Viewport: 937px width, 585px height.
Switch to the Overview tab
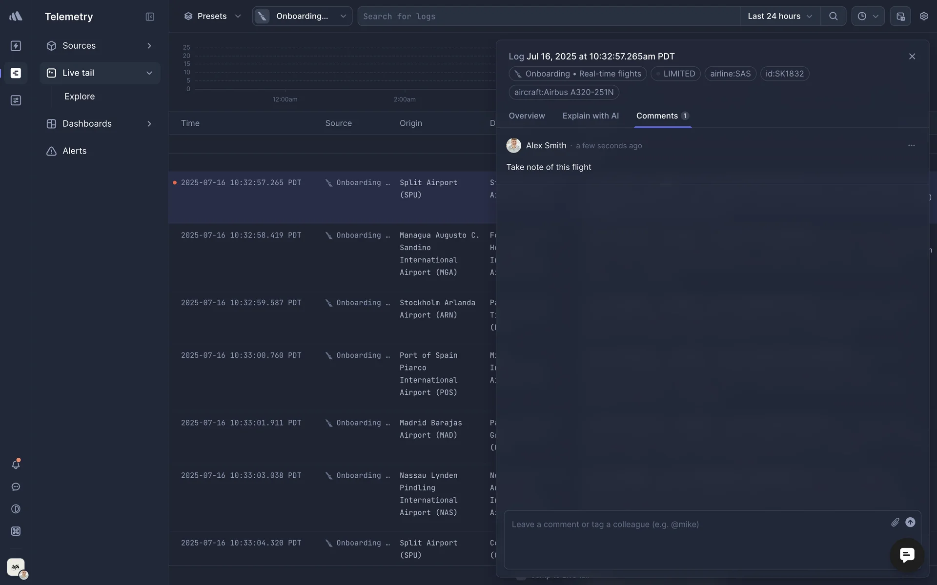click(527, 116)
